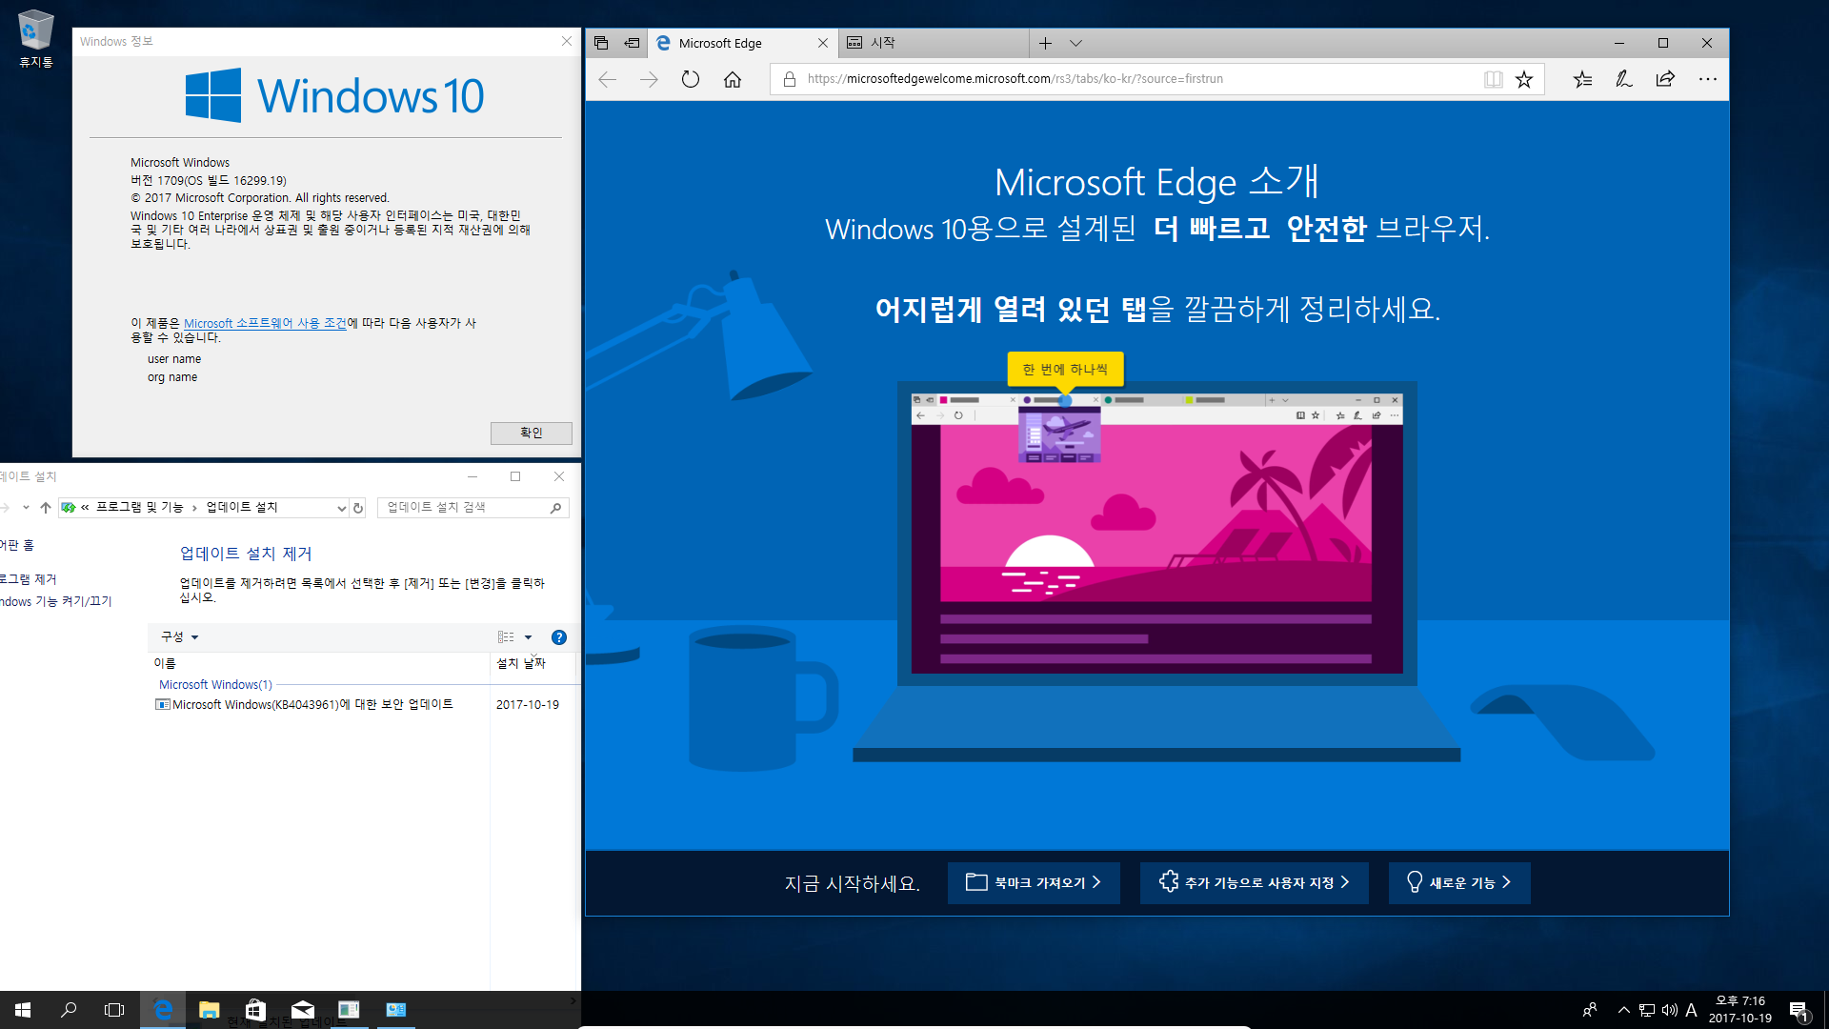Viewport: 1829px width, 1029px height.
Task: Click the 추가 기능으로 사용자 지정 button
Action: [1254, 883]
